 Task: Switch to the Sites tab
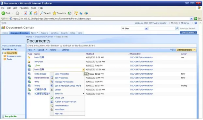click(72, 33)
